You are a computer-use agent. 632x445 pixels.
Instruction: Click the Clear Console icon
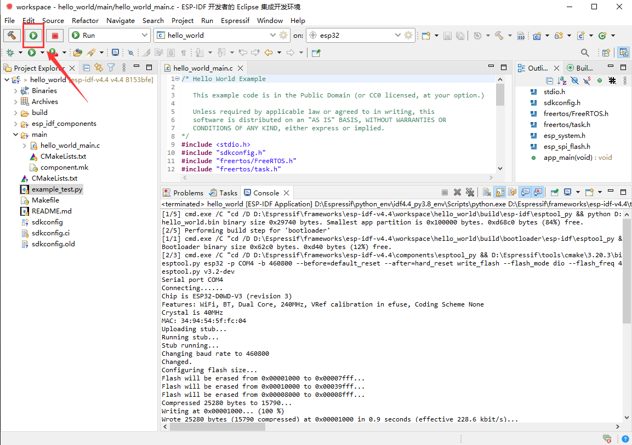(487, 192)
